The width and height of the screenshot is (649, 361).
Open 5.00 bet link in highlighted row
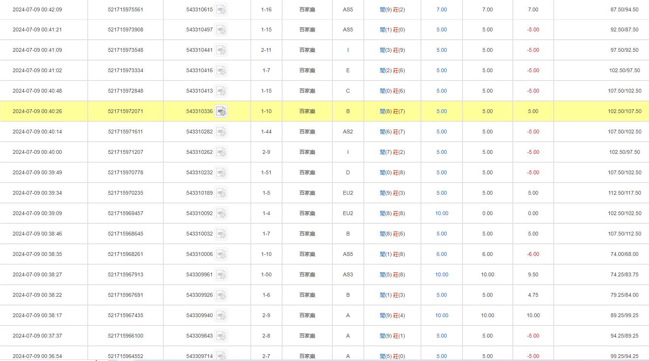pyautogui.click(x=441, y=111)
